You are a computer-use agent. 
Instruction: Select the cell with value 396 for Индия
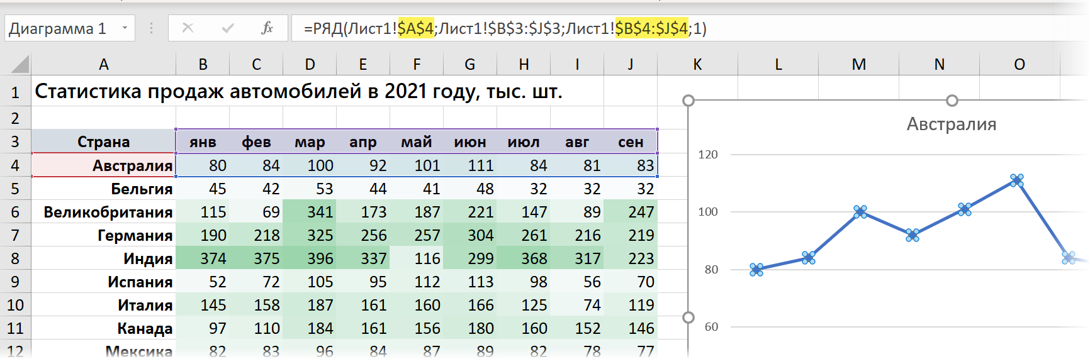click(x=310, y=258)
